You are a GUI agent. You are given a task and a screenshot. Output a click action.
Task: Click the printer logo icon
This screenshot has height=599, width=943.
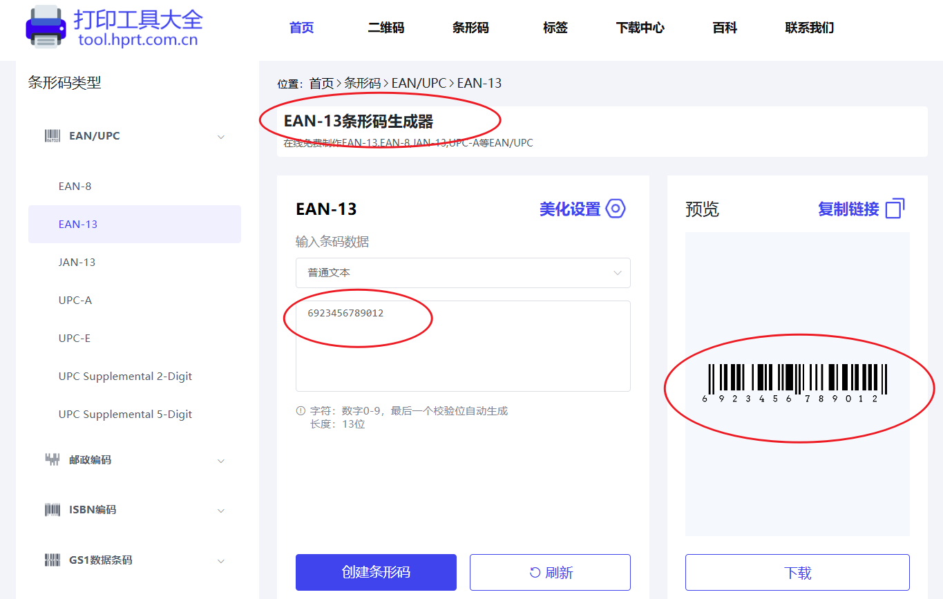click(x=46, y=27)
